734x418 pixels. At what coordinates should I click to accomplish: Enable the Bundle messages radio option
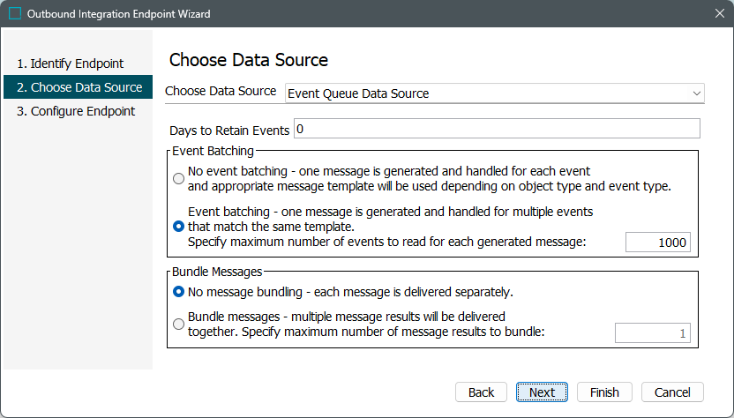179,324
